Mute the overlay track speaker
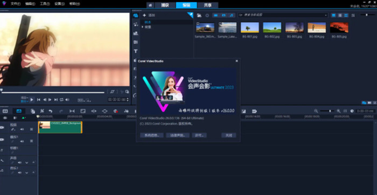The image size is (377, 195). pos(22,141)
